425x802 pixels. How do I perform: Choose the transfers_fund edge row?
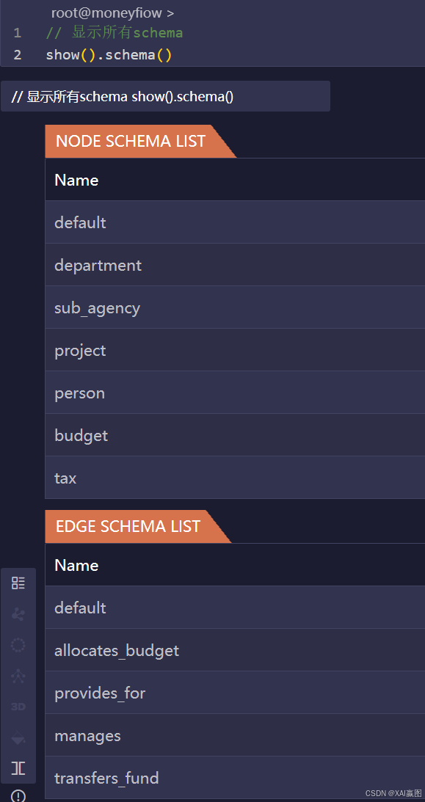coord(236,778)
